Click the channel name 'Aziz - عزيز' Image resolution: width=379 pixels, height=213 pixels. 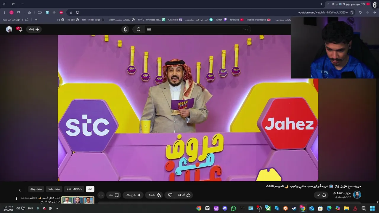(x=344, y=193)
